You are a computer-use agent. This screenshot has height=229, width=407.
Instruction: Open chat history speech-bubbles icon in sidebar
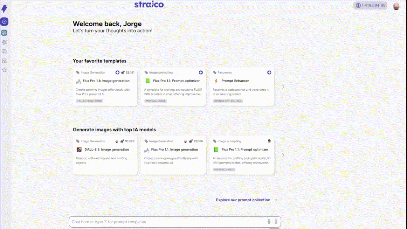[4, 51]
